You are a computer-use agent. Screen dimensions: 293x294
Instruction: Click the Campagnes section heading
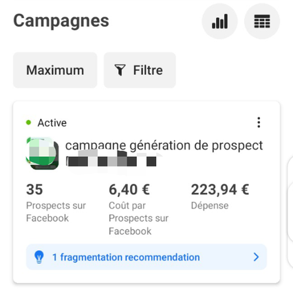pyautogui.click(x=61, y=21)
